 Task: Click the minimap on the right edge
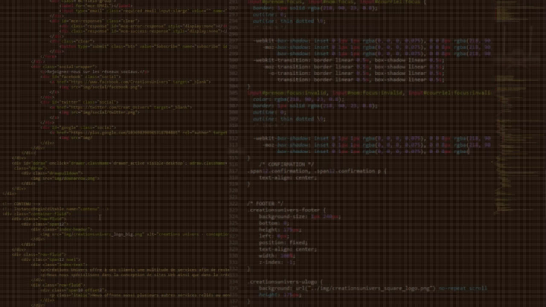(518, 107)
